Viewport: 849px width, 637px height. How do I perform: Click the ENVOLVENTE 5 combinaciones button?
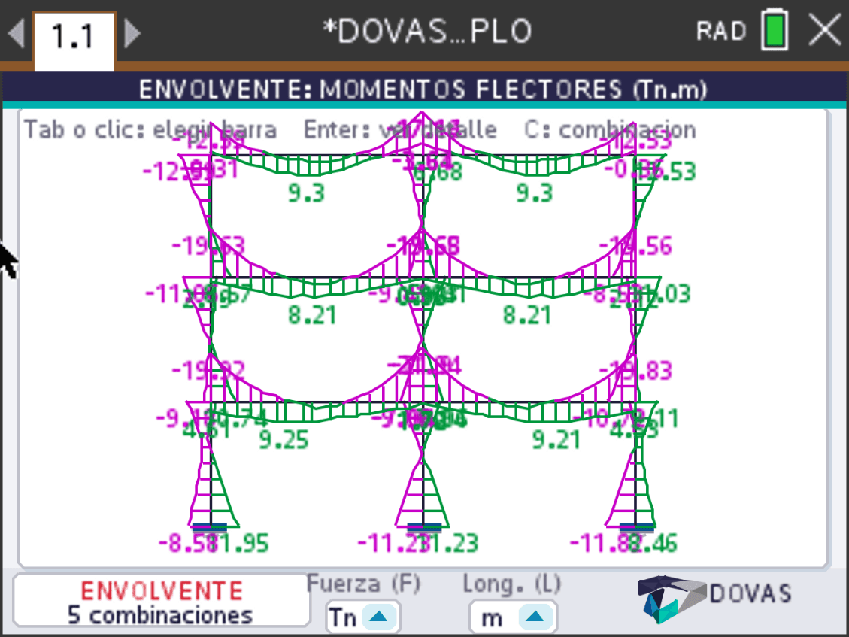tap(162, 601)
